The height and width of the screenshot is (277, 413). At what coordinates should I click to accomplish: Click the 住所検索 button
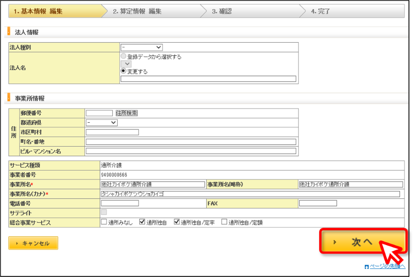127,113
